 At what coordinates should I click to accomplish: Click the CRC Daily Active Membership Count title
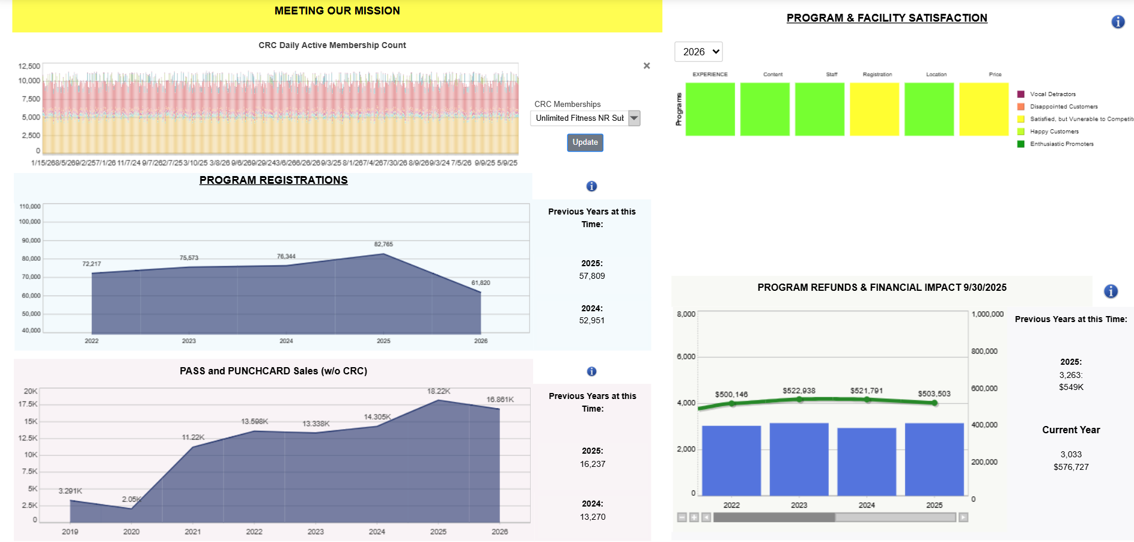click(x=332, y=45)
